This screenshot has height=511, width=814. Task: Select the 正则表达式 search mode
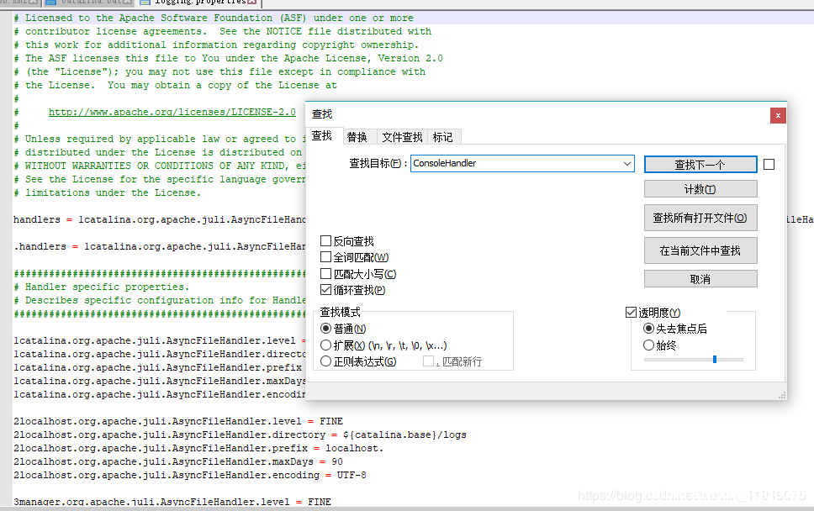coord(326,361)
